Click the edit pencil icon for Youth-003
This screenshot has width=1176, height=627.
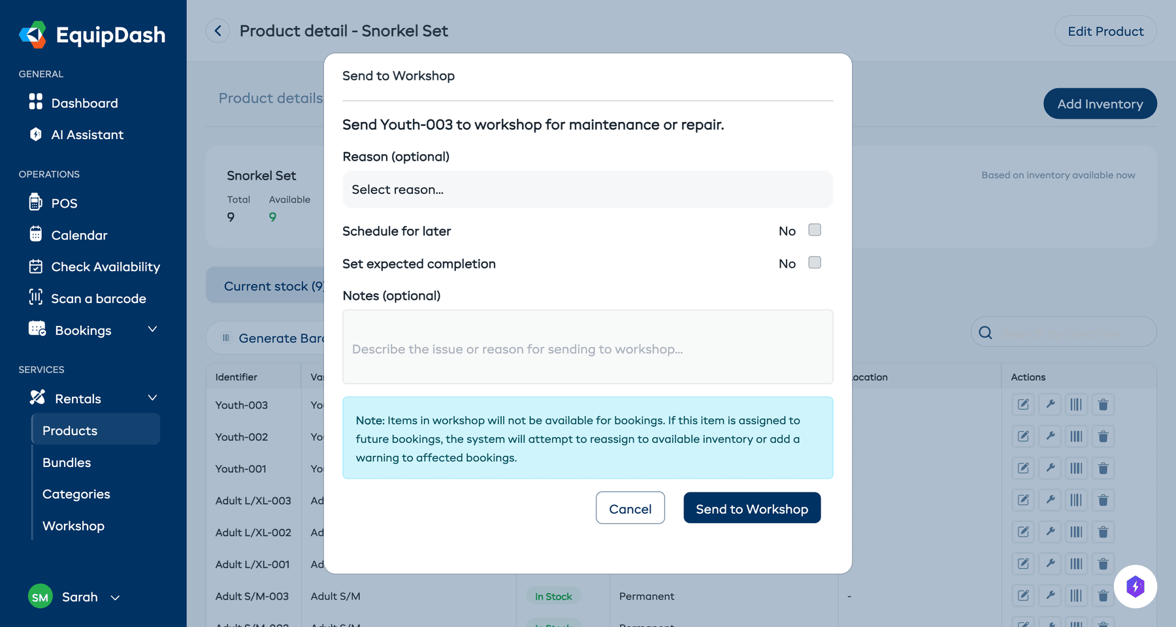tap(1022, 404)
